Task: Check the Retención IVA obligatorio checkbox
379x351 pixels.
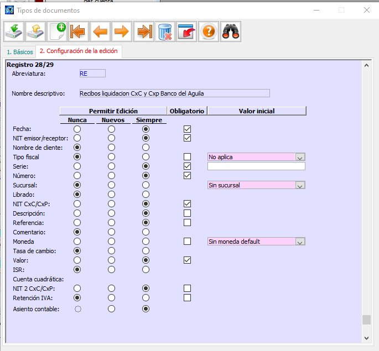Action: tap(187, 298)
